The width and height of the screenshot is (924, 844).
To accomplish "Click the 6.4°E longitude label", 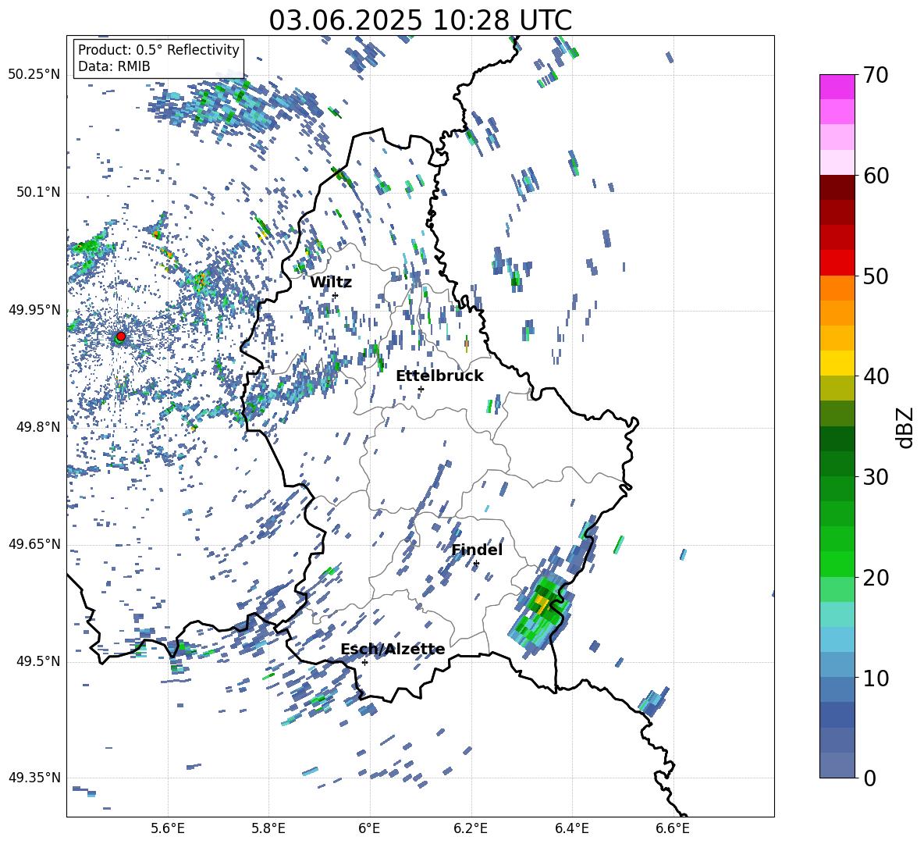I will (x=571, y=828).
